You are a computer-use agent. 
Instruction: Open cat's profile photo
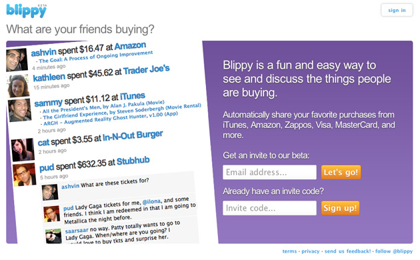[x=23, y=150]
